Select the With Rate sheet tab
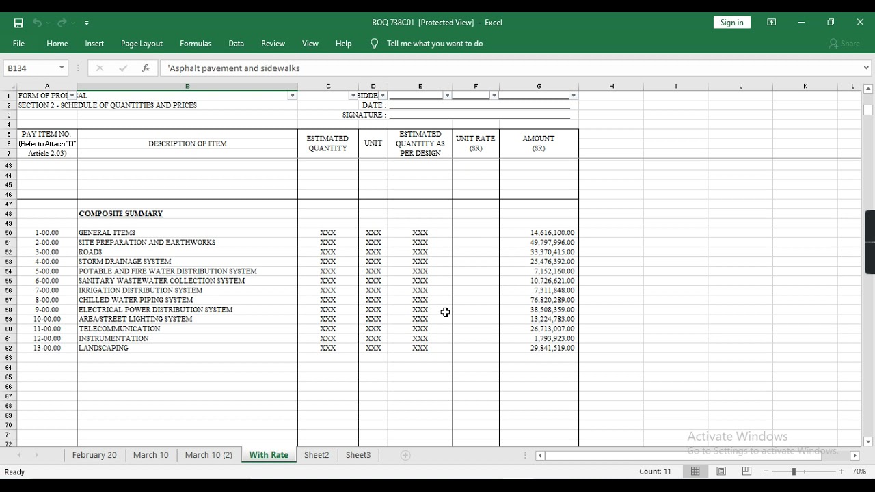The height and width of the screenshot is (492, 875). [x=269, y=455]
